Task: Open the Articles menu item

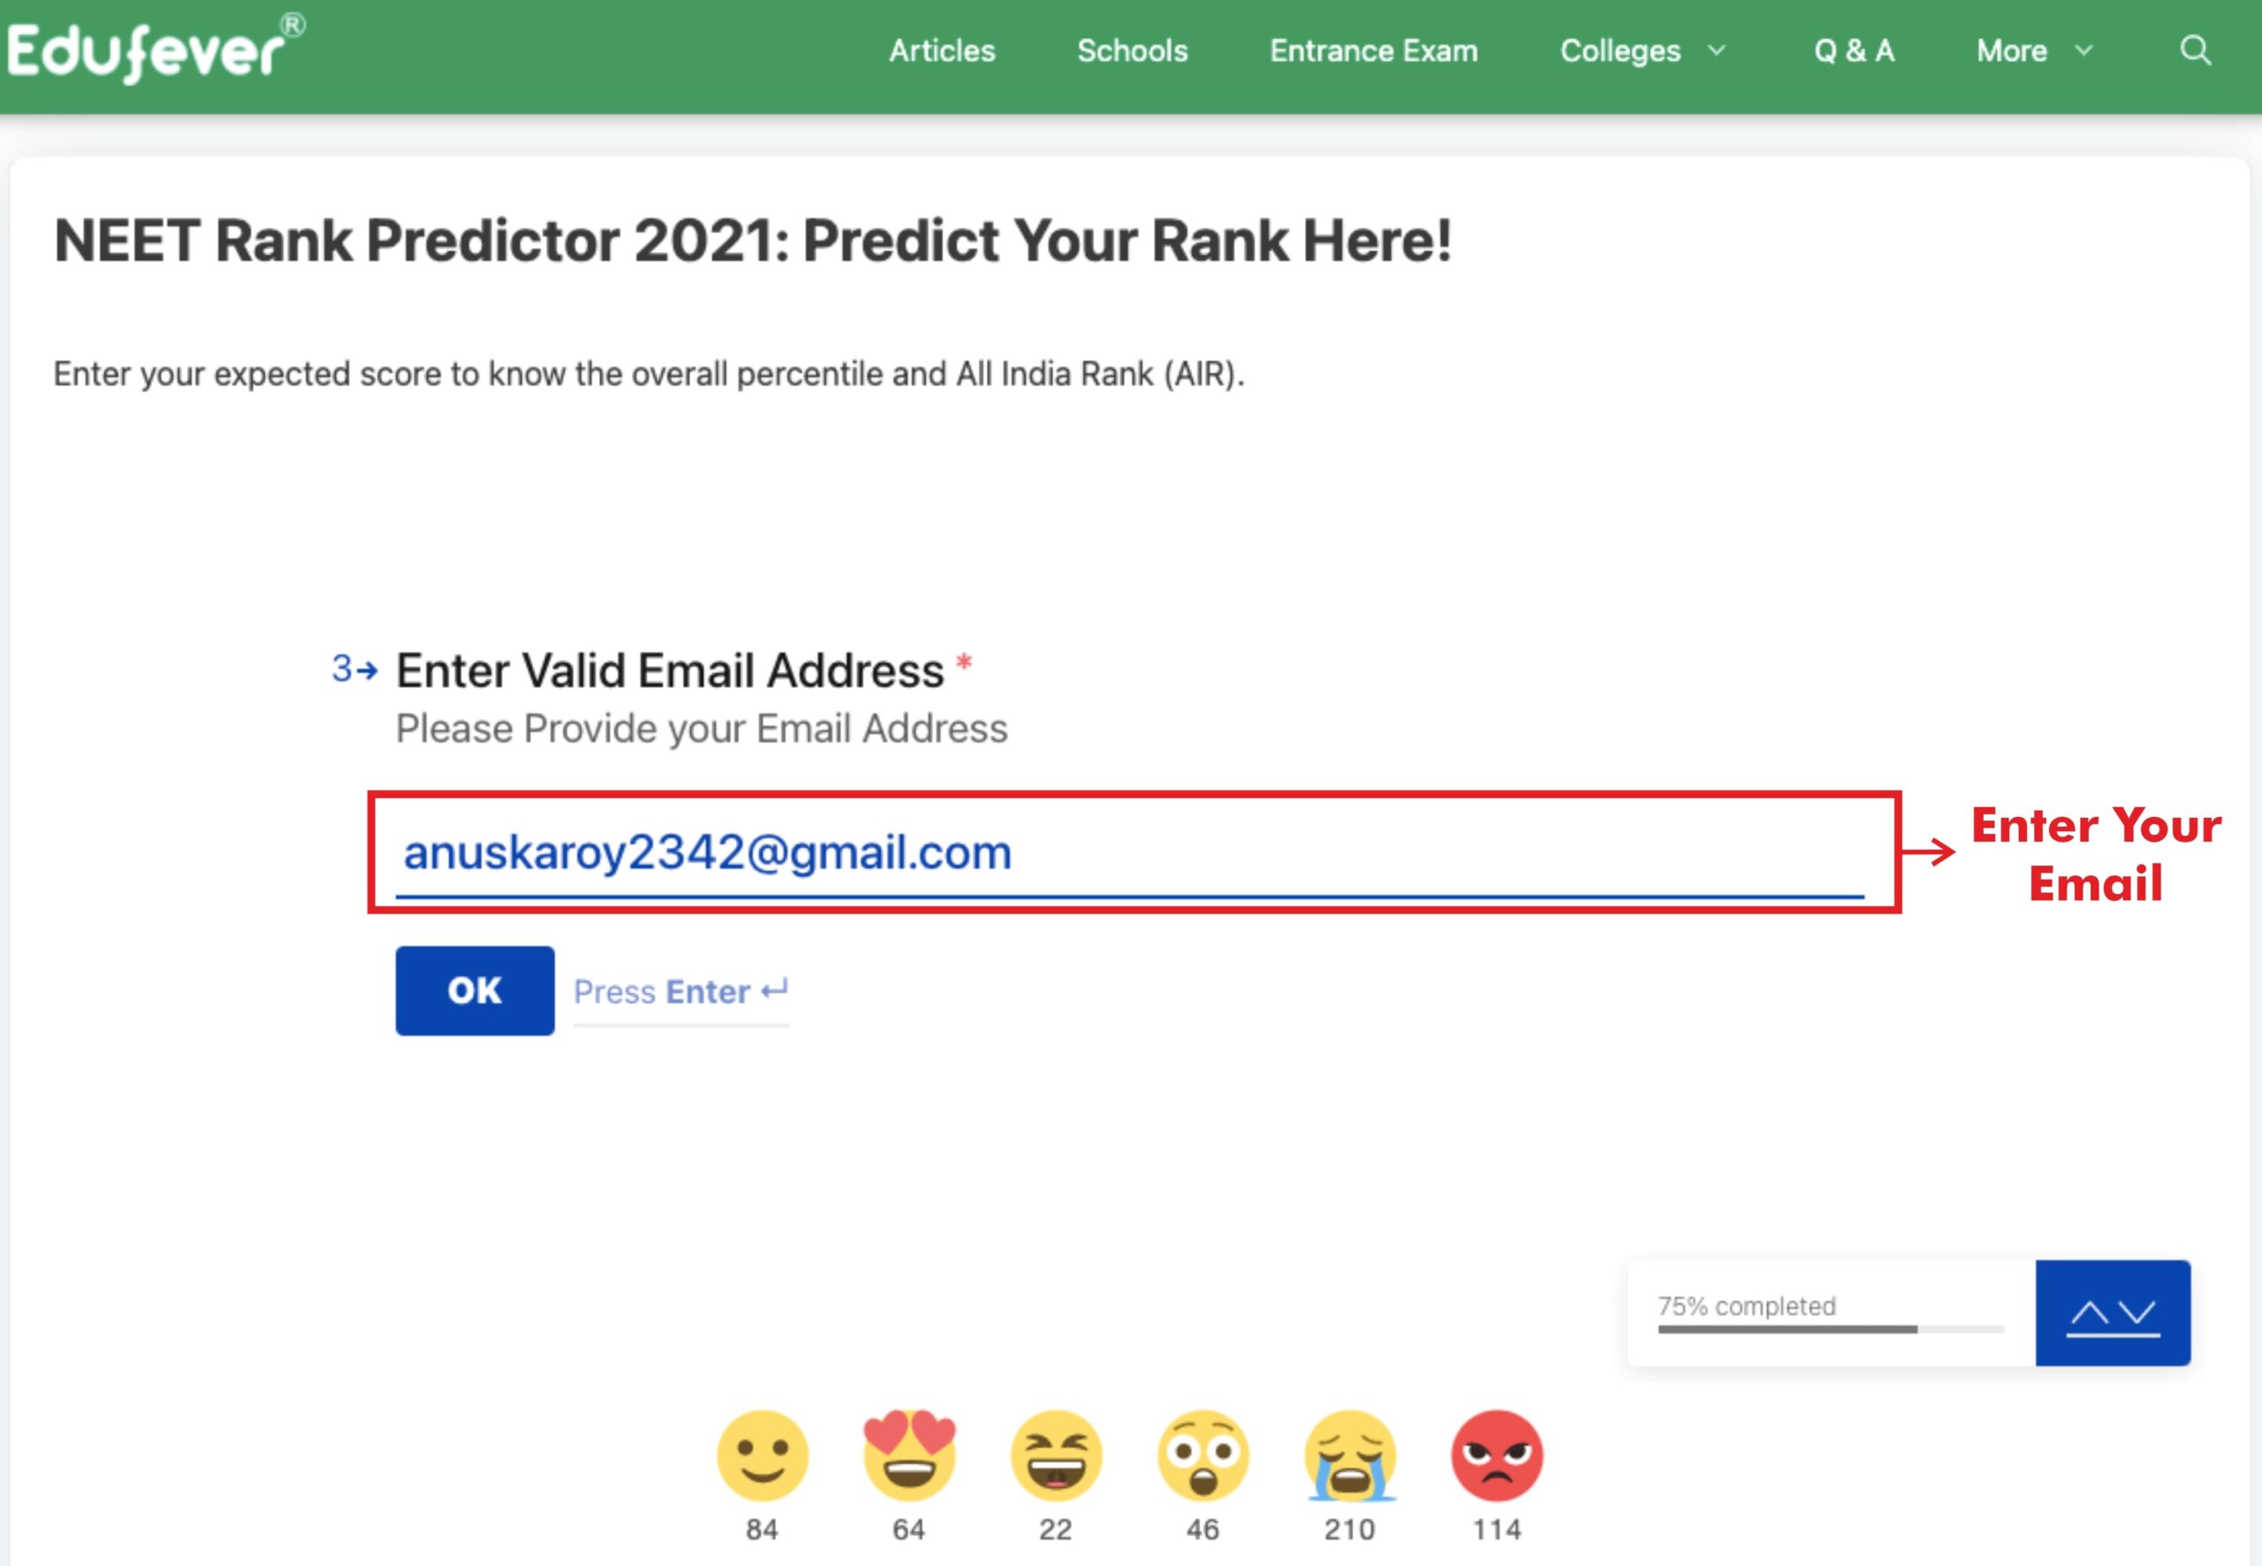Action: point(942,51)
